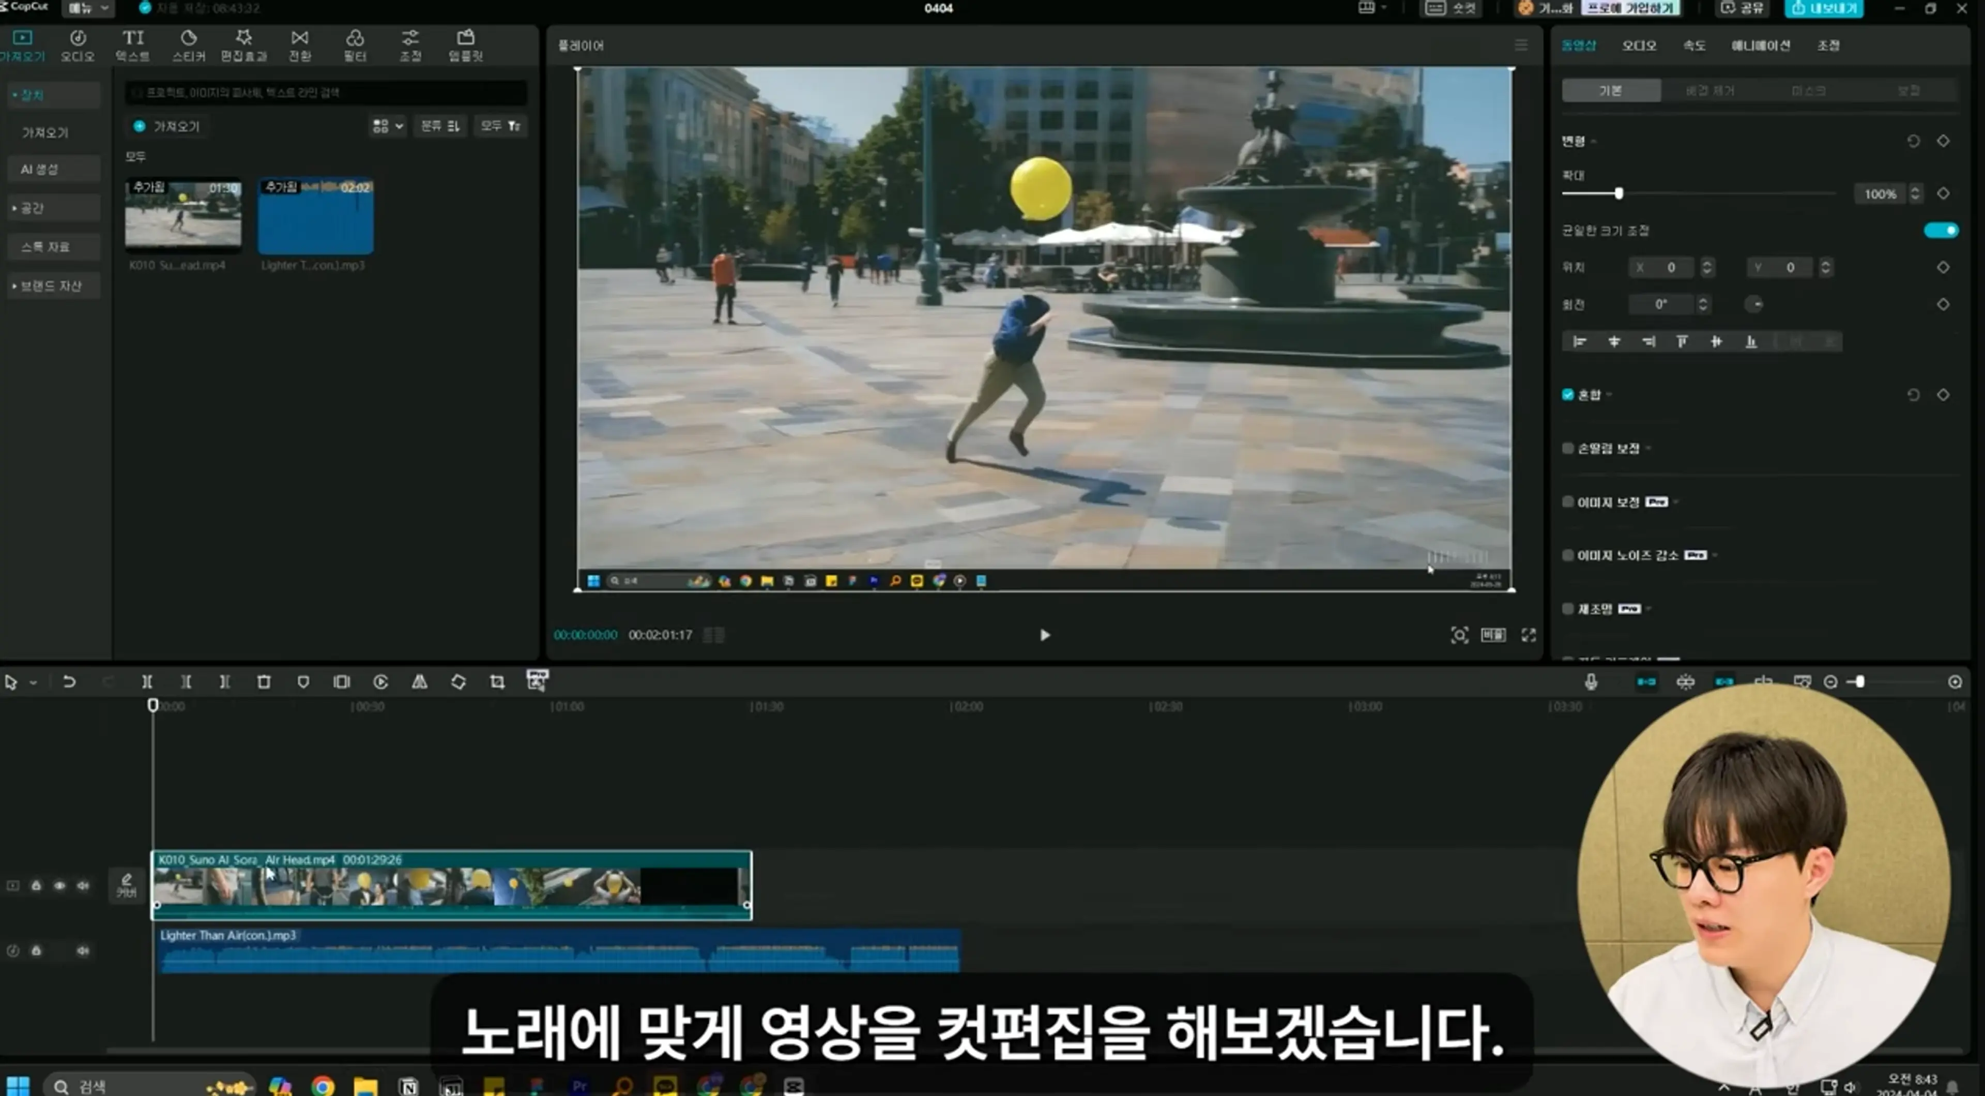
Task: Click the 프로에 가입하기 join Pro button
Action: 1630,8
